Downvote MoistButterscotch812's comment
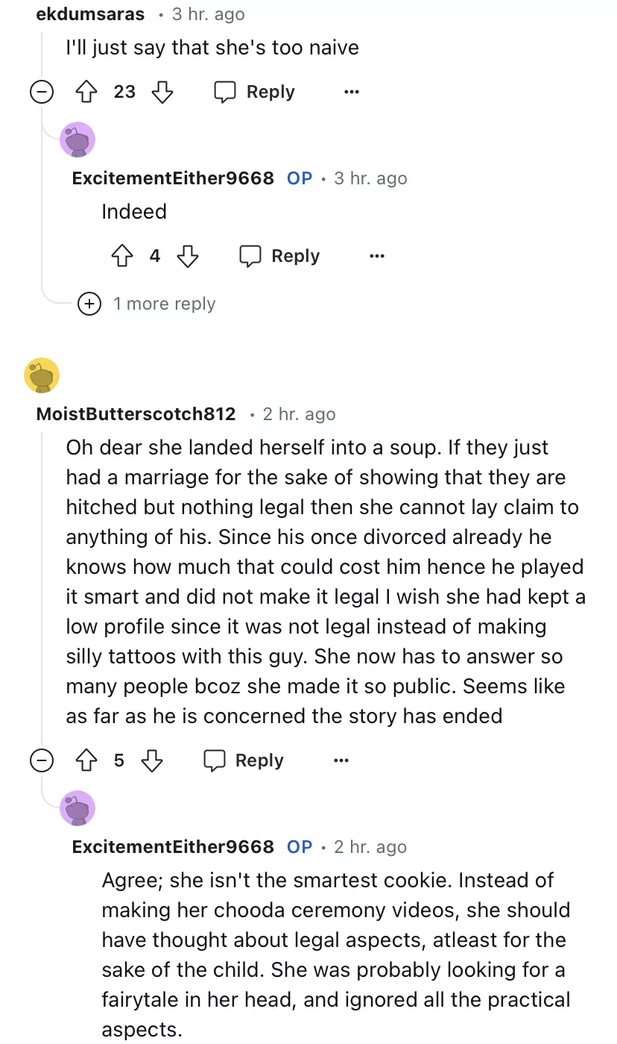617x1044 pixels. (x=152, y=760)
